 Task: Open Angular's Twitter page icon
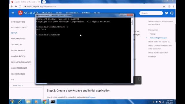(x=166, y=13)
